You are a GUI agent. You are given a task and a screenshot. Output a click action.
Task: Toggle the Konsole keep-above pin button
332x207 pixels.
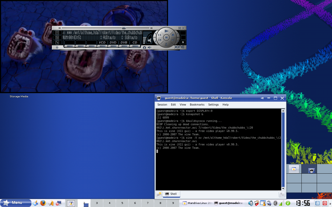262,98
